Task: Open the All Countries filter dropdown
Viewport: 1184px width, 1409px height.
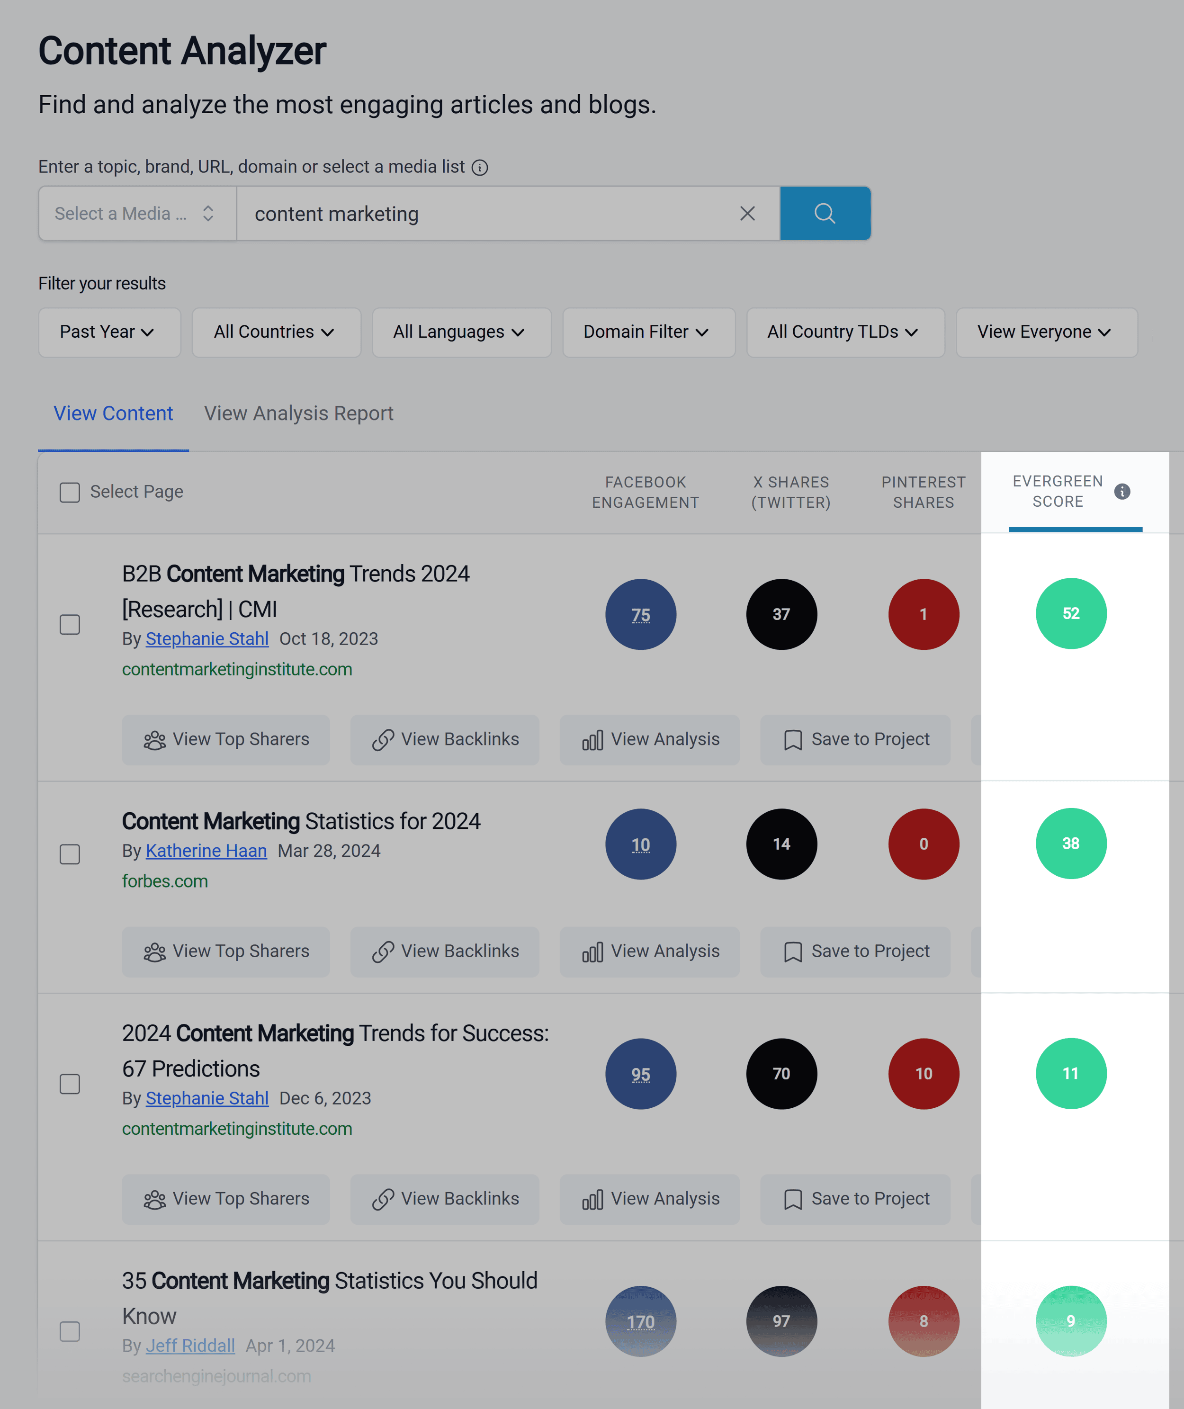Action: [271, 332]
